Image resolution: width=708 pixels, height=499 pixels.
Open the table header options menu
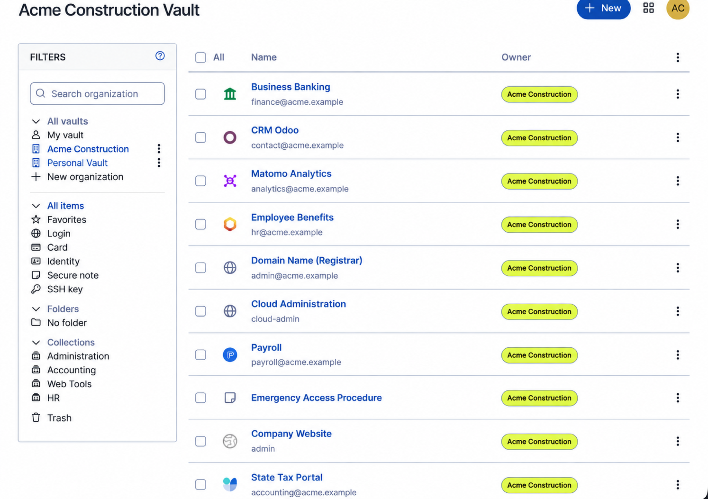tap(678, 57)
